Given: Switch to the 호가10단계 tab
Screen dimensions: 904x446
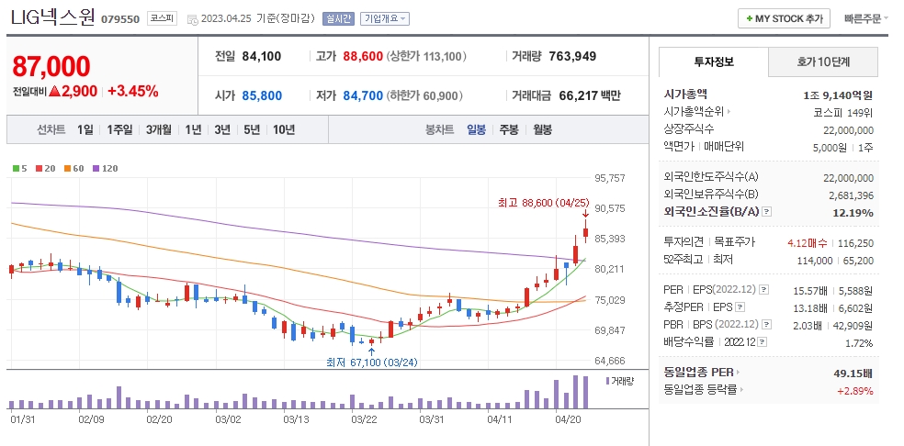Looking at the screenshot, I should 823,61.
